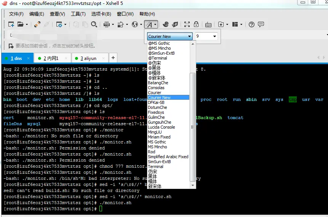
Task: Expand the file transfer dropdown arrow
Action: [127, 25]
